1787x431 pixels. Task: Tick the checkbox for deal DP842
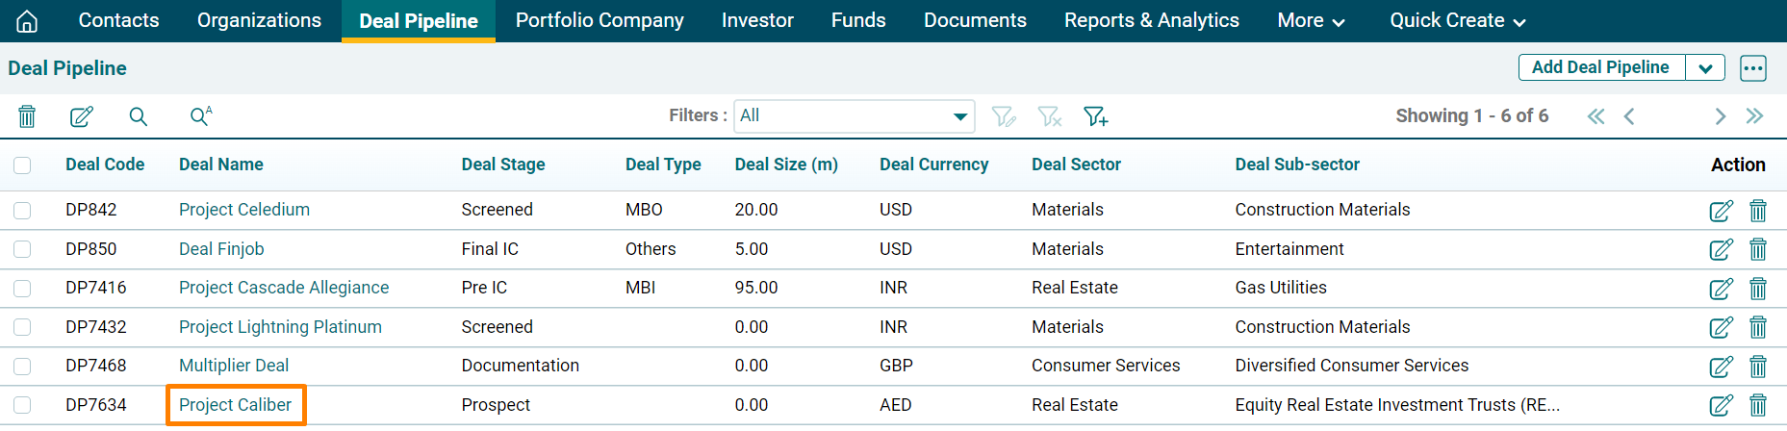click(x=22, y=211)
